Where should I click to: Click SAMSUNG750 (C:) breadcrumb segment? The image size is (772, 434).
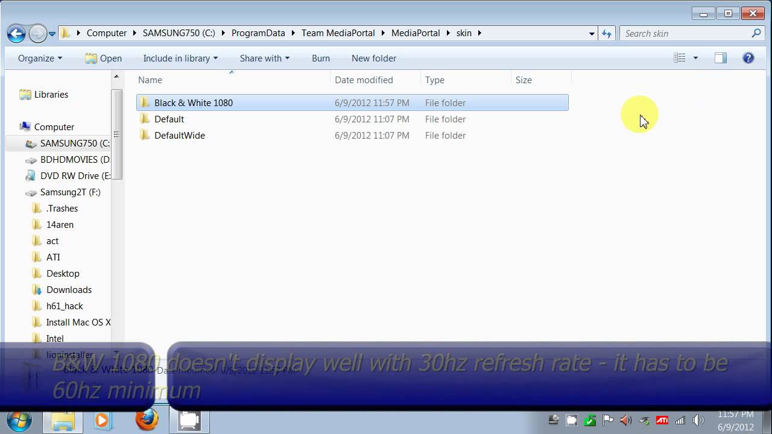click(x=179, y=33)
